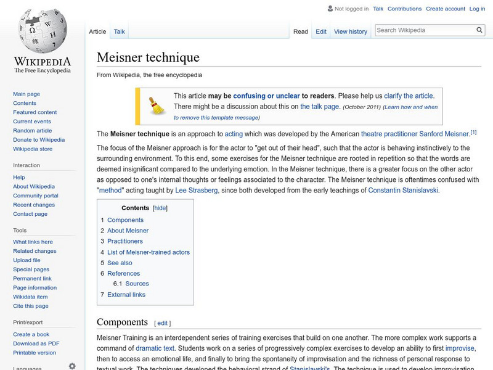Open the user Talk link in header
Image resolution: width=493 pixels, height=370 pixels.
[x=378, y=9]
